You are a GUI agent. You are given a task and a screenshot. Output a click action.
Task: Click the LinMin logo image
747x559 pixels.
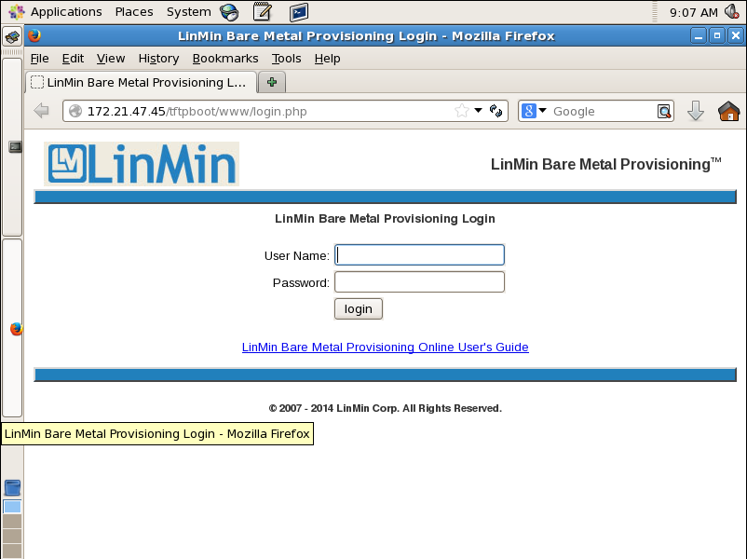click(142, 164)
